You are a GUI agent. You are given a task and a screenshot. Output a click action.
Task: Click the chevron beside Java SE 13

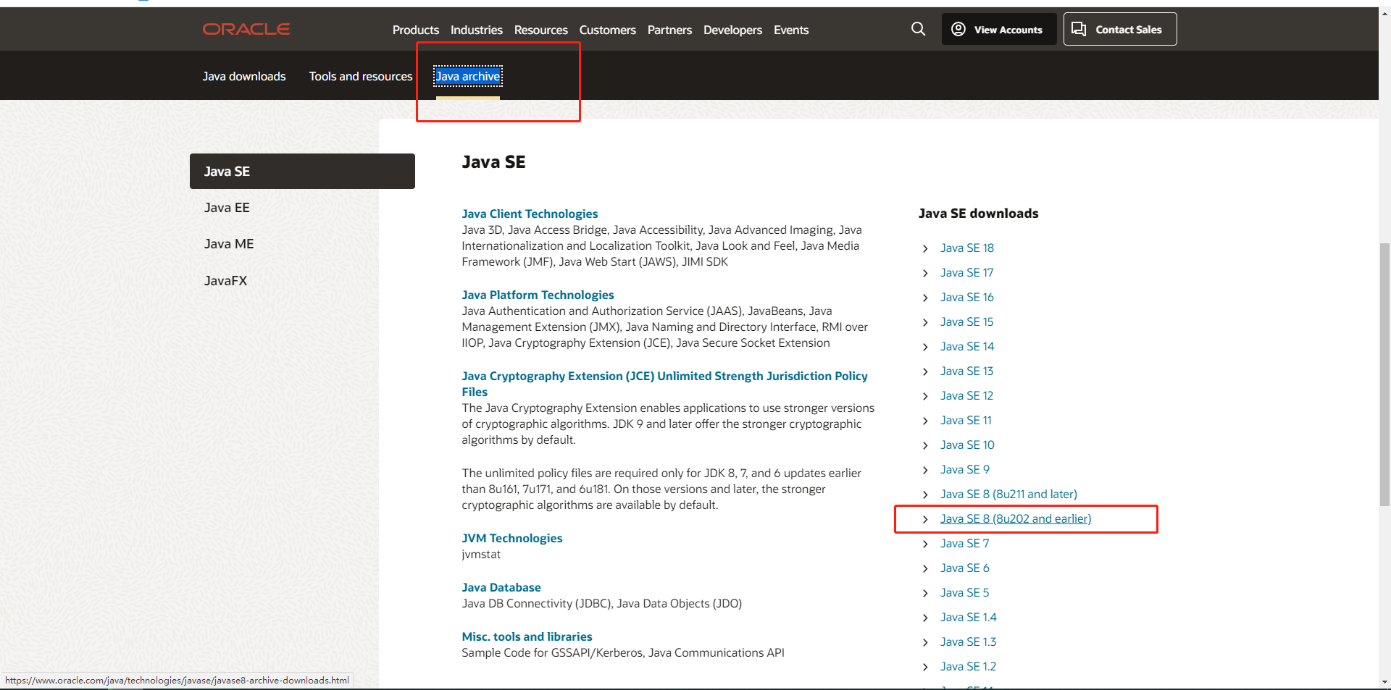pos(925,371)
